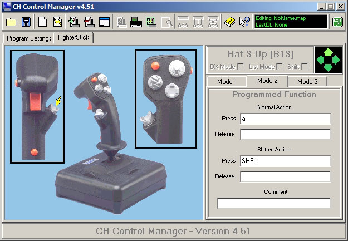
Task: Click the thumb hat in front-view panel
Action: 148,119
